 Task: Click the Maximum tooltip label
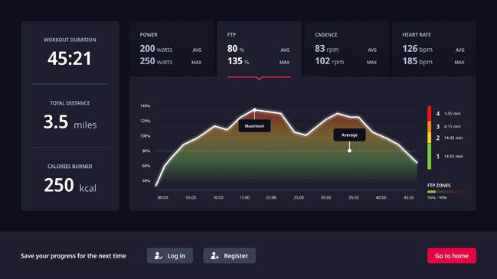(x=254, y=126)
